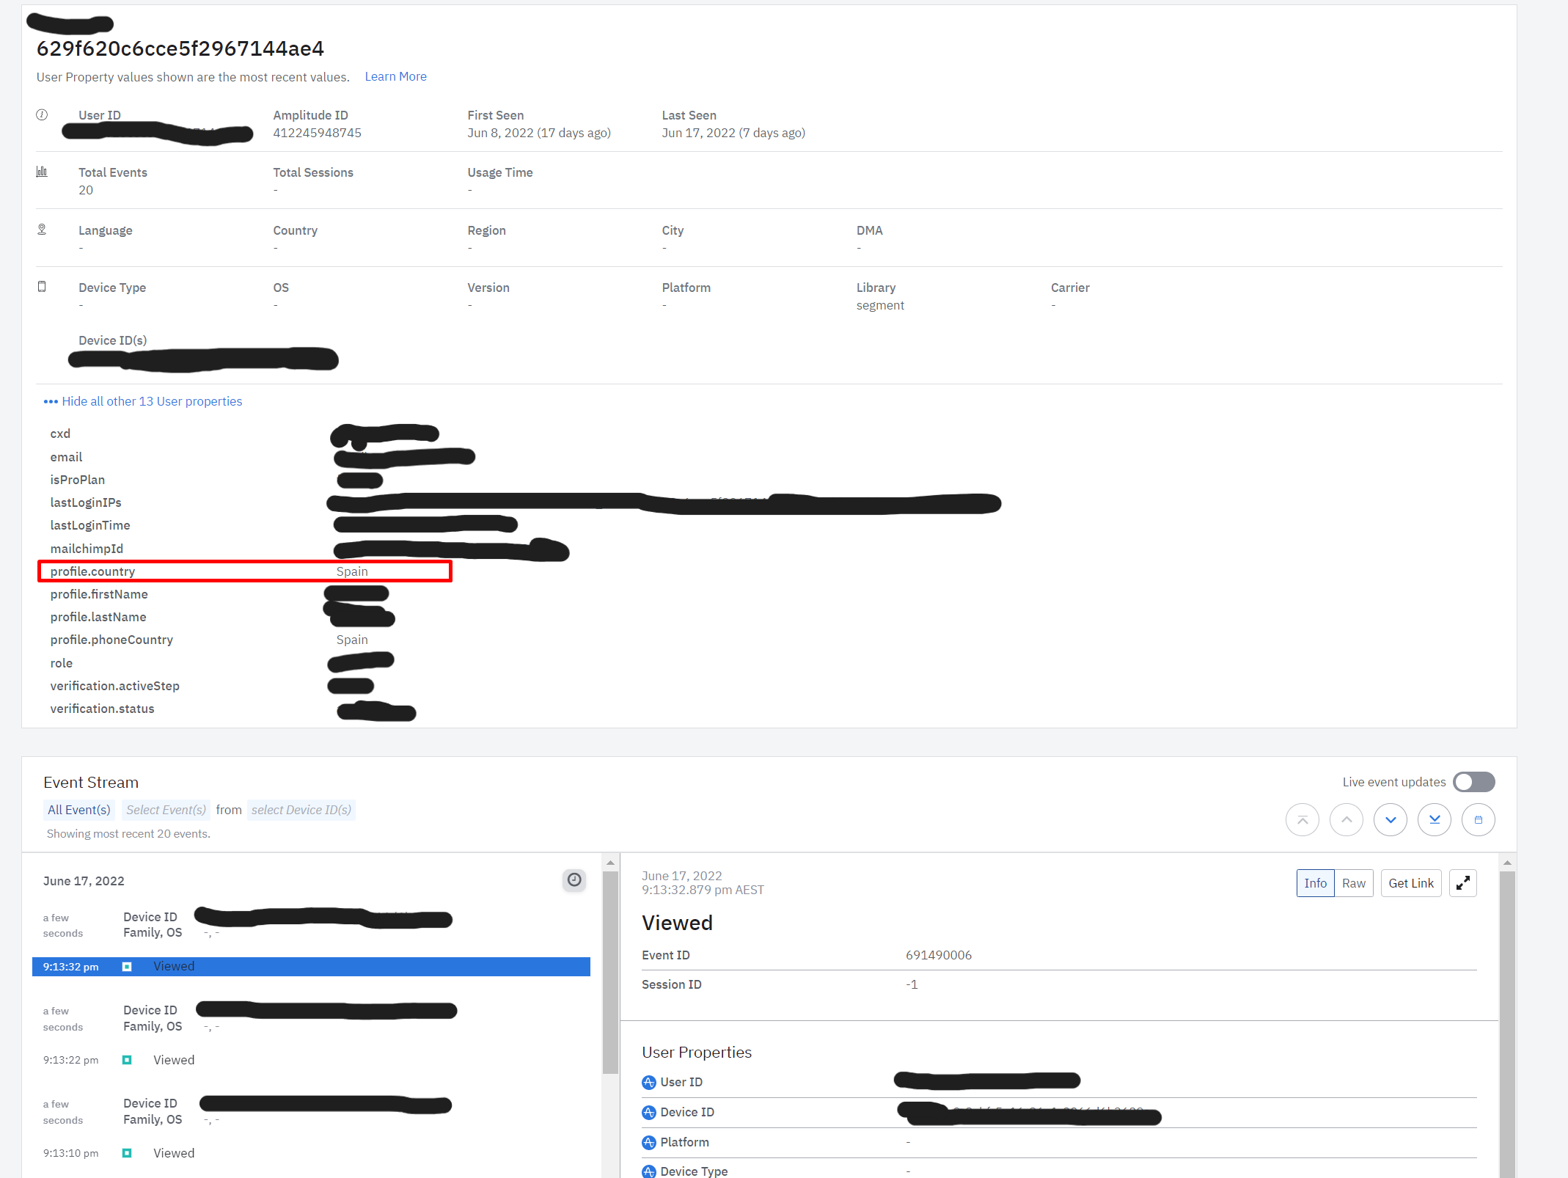The height and width of the screenshot is (1178, 1568).
Task: Jump to last event with bottom arrow
Action: (x=1434, y=819)
